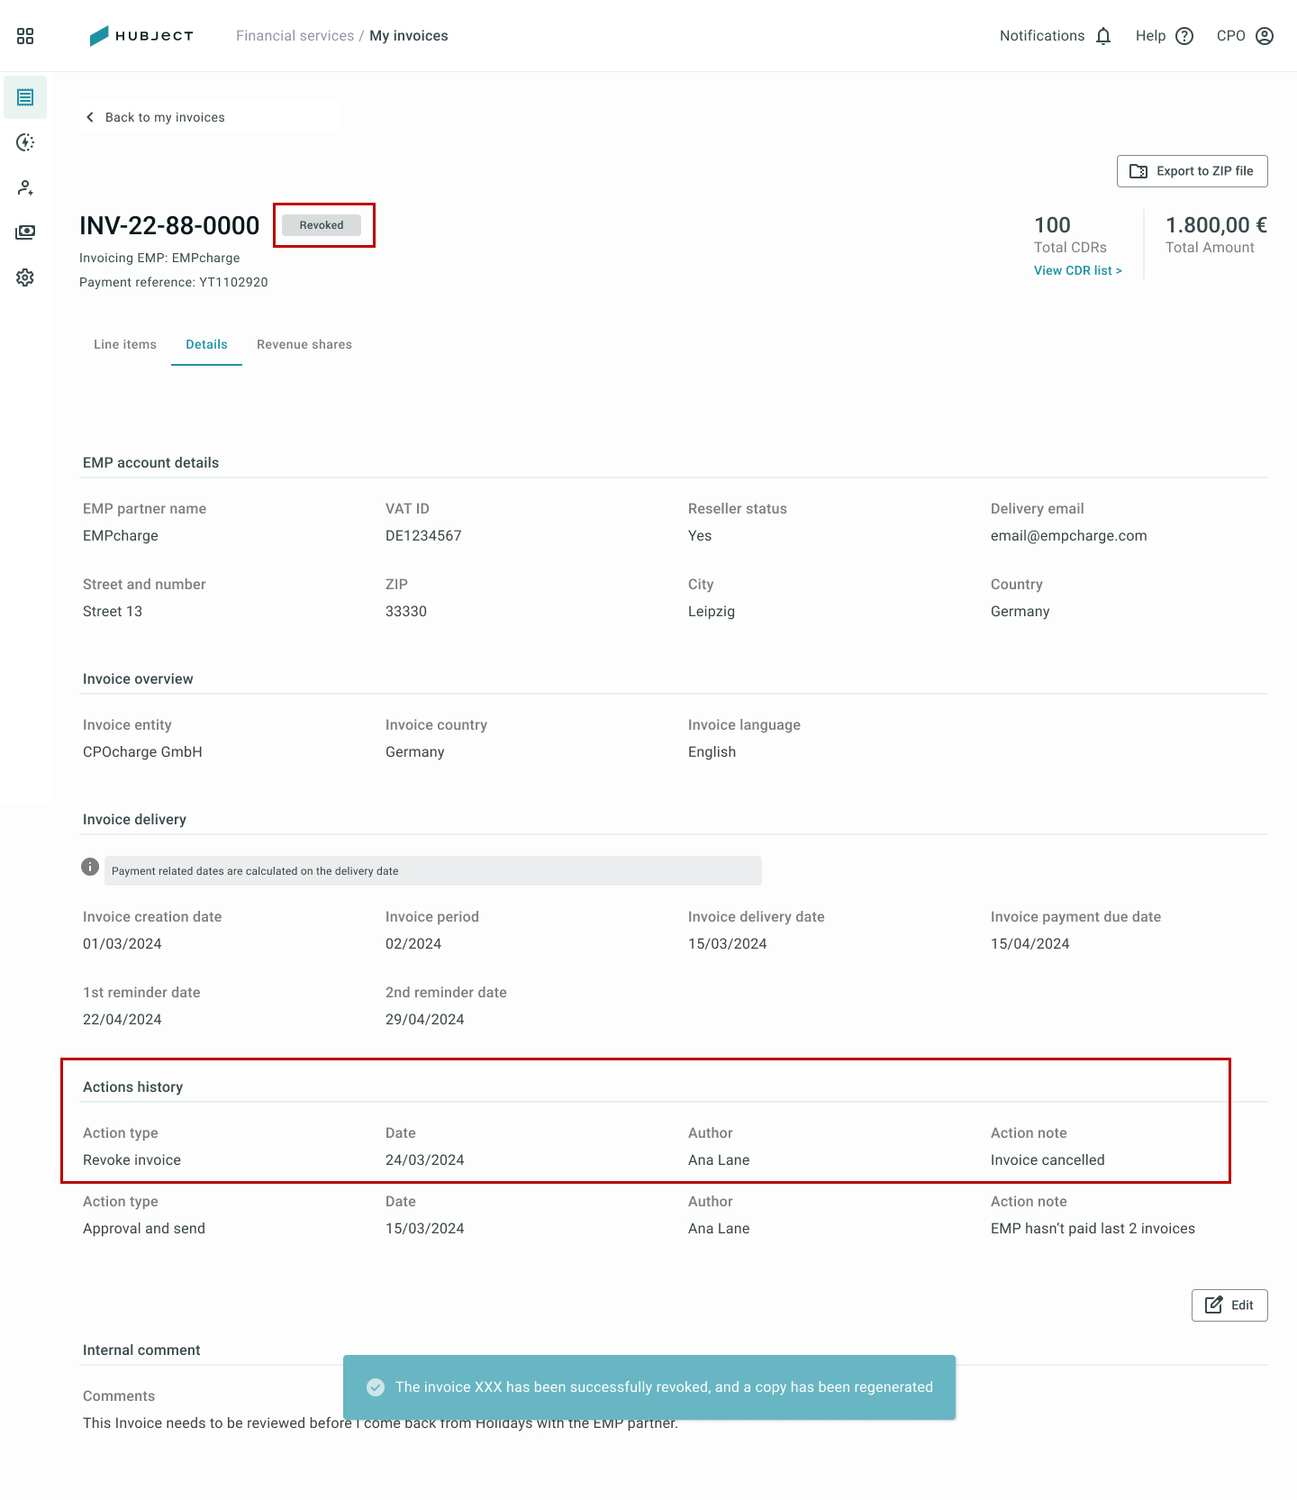Viewport: 1297px width, 1500px height.
Task: Click the CPO account label
Action: coord(1231,36)
